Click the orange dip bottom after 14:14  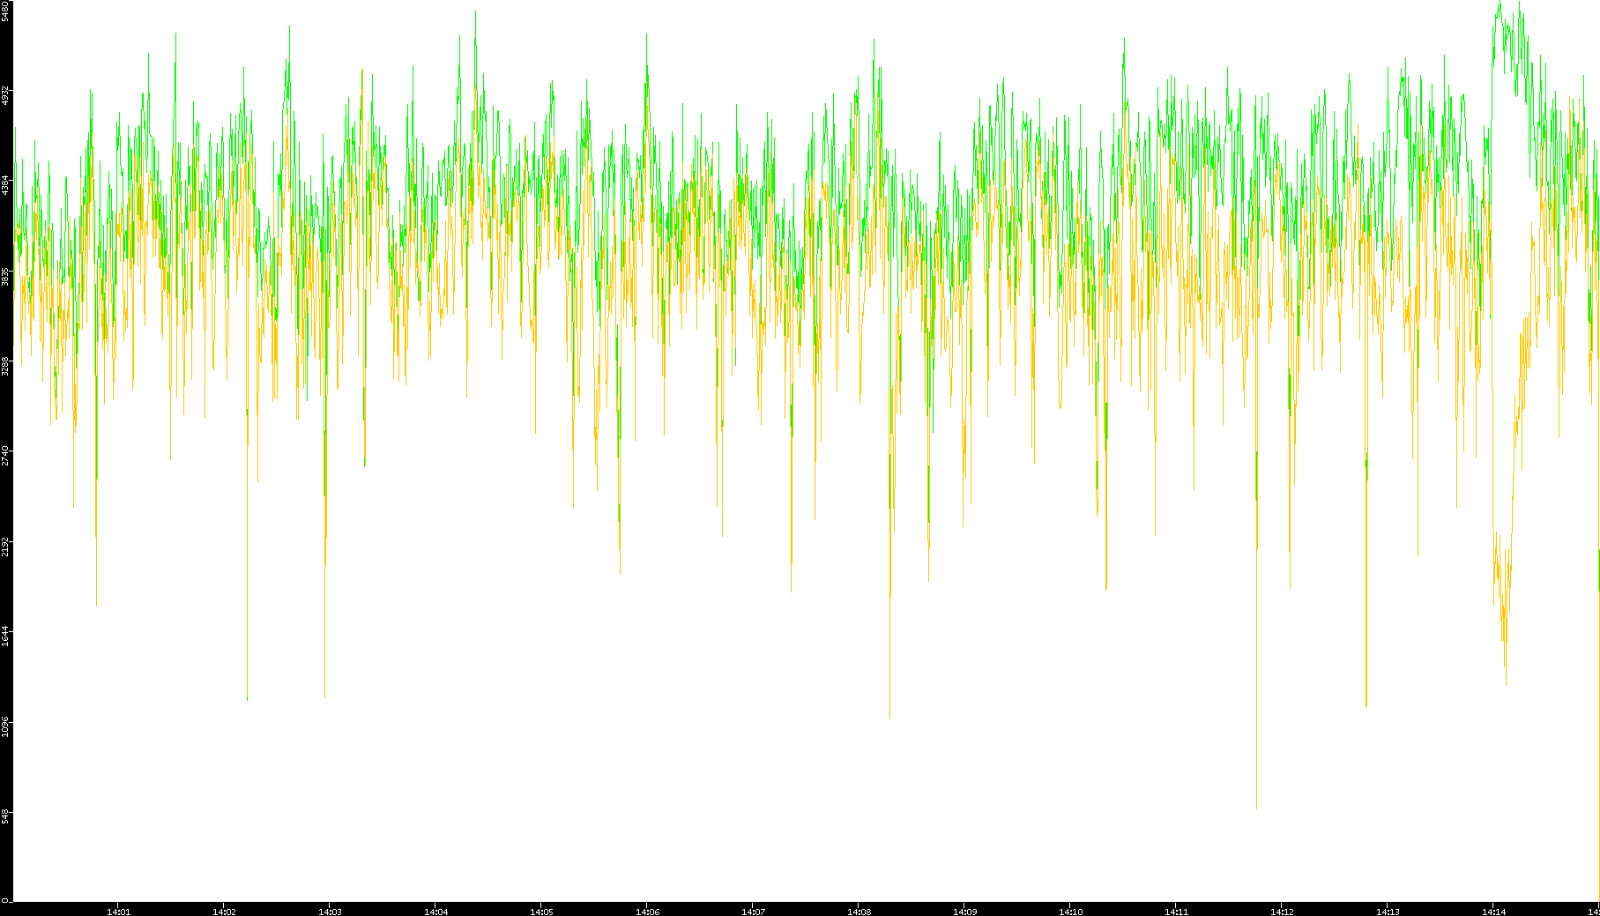[x=1505, y=681]
